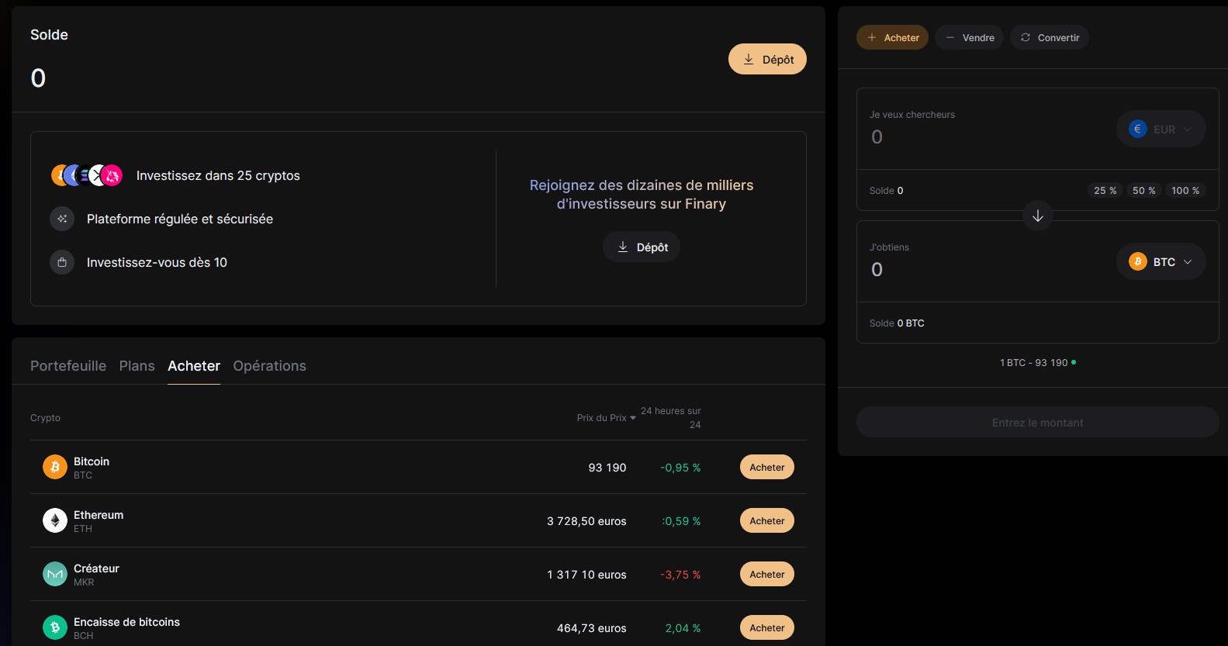The image size is (1228, 646).
Task: Click the Créateur price 1 317 10 euros
Action: point(586,575)
